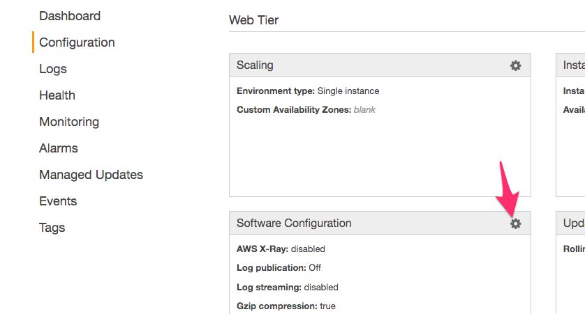Navigate to the Health page
Screen dimensions: 585x314
click(57, 95)
